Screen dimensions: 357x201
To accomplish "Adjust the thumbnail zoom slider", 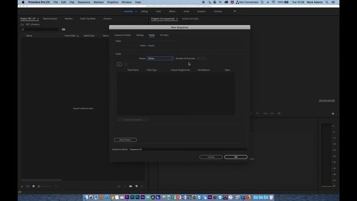I will click(x=45, y=186).
